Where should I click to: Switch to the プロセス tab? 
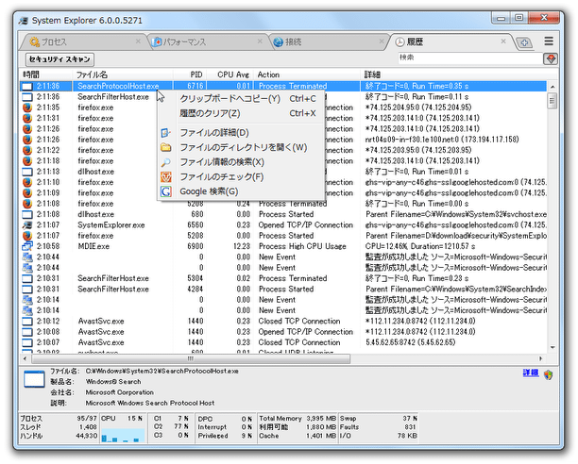pyautogui.click(x=83, y=41)
